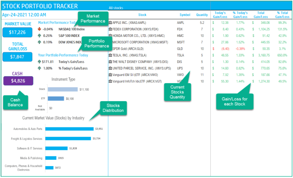The width and height of the screenshot is (293, 178).
Task: Click the Total Gain/Loss column header
Action: [x=260, y=15]
